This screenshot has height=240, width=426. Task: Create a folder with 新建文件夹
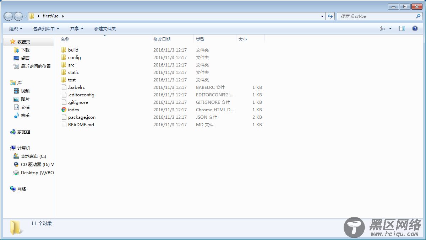click(105, 28)
